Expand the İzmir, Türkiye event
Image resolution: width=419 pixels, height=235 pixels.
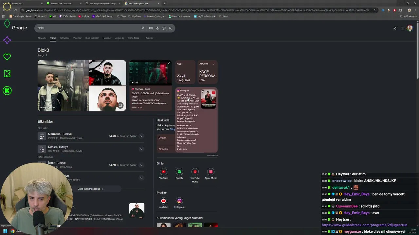point(141,165)
